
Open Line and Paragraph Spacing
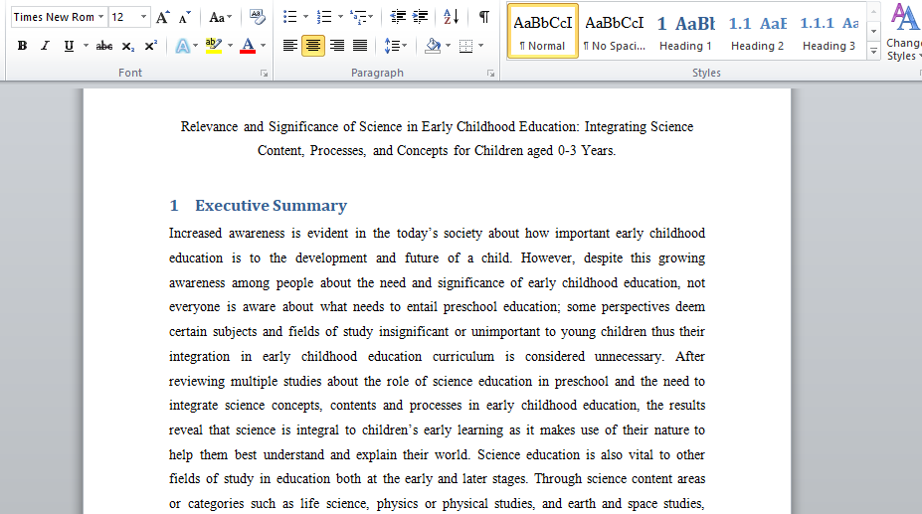395,46
